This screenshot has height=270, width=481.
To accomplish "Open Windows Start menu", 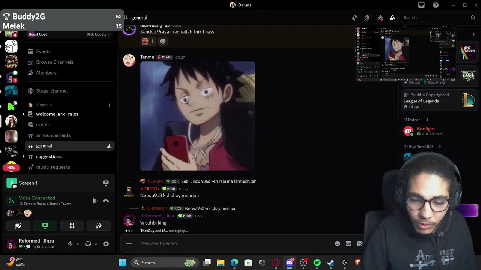I will 123,262.
